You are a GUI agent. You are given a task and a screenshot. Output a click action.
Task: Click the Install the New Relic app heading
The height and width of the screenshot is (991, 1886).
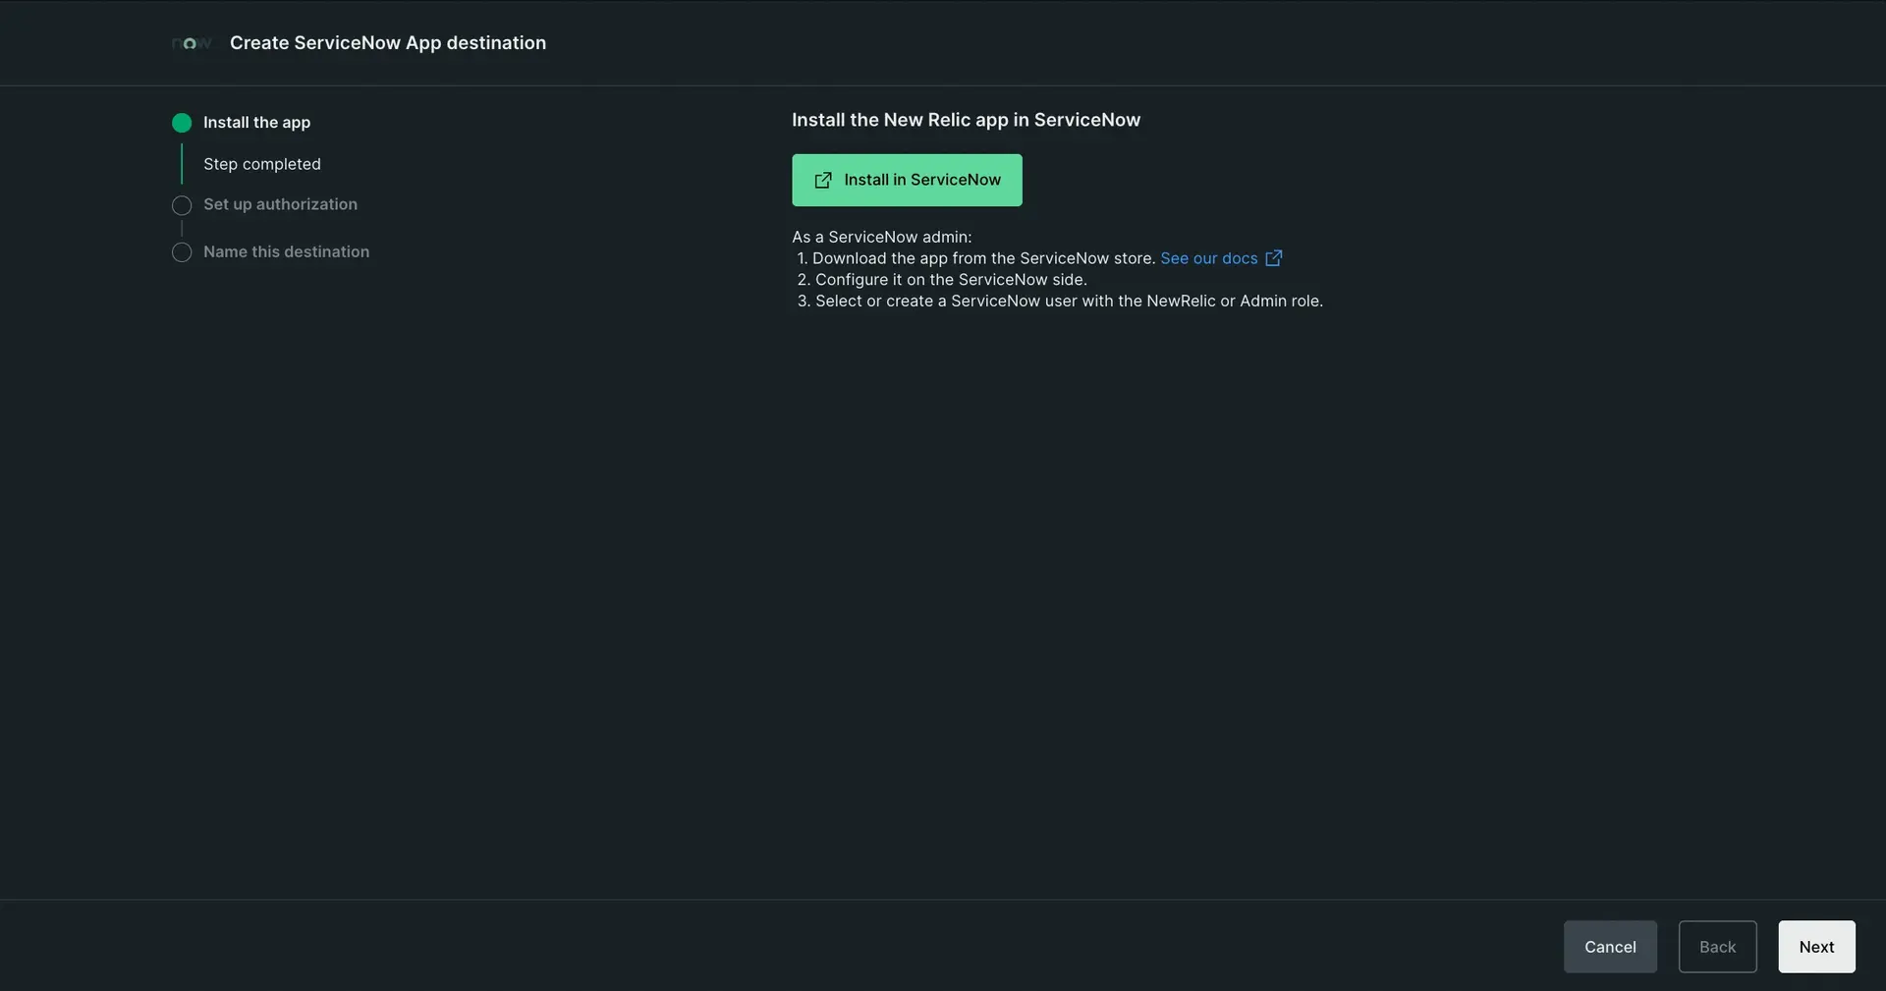pos(966,120)
